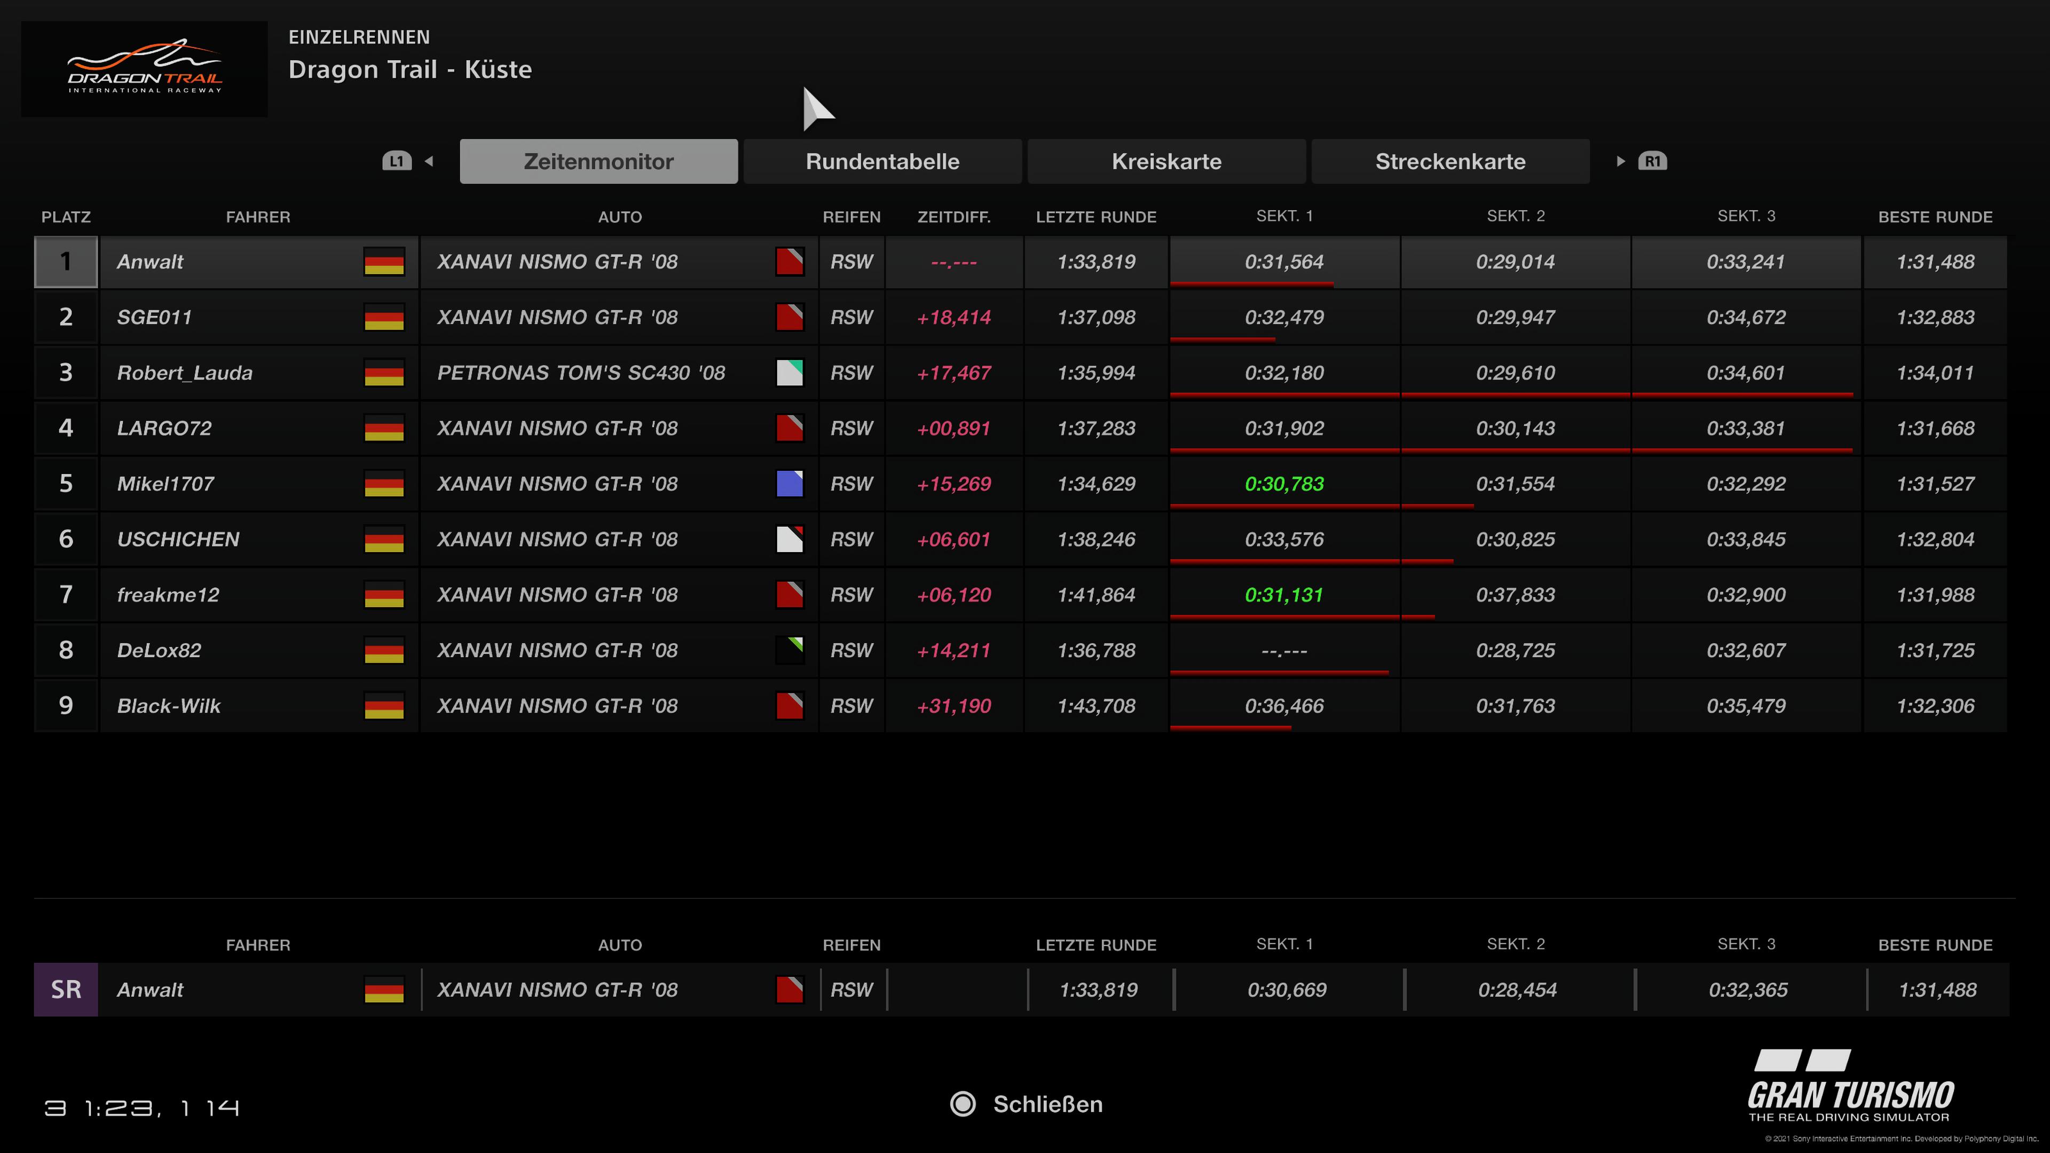Open the Kreiskarte tab
The image size is (2050, 1153).
tap(1166, 162)
